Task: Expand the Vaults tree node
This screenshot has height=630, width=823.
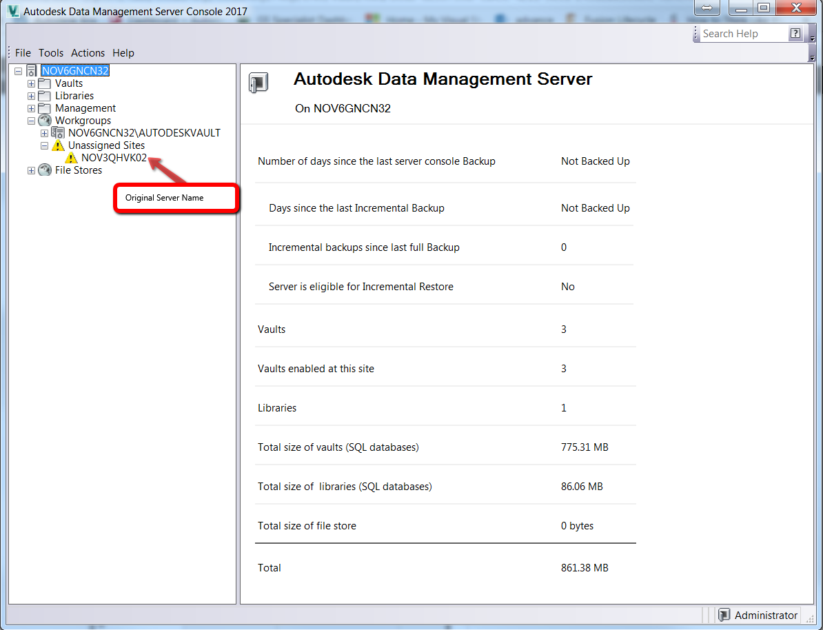Action: coord(31,83)
